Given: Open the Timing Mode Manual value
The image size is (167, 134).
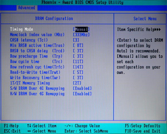Looking at the screenshot, I should point(81,30).
